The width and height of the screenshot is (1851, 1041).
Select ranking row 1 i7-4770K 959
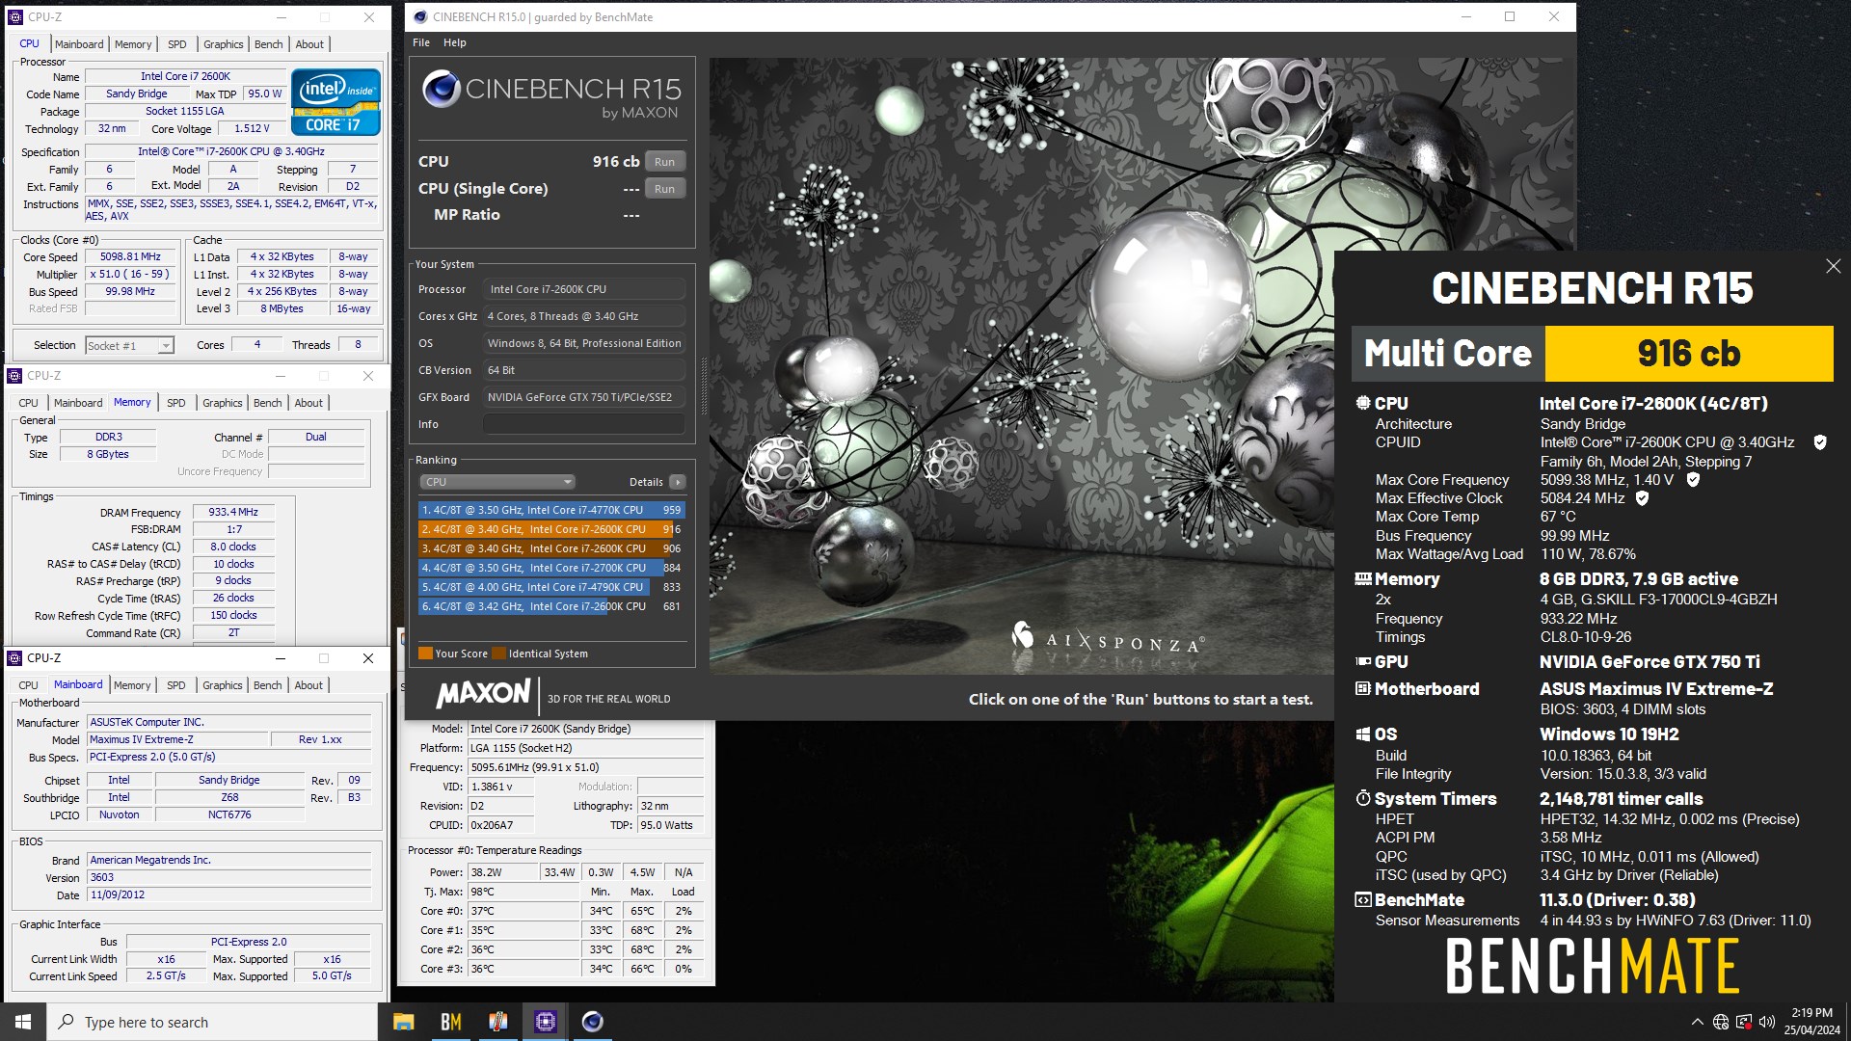[x=551, y=510]
